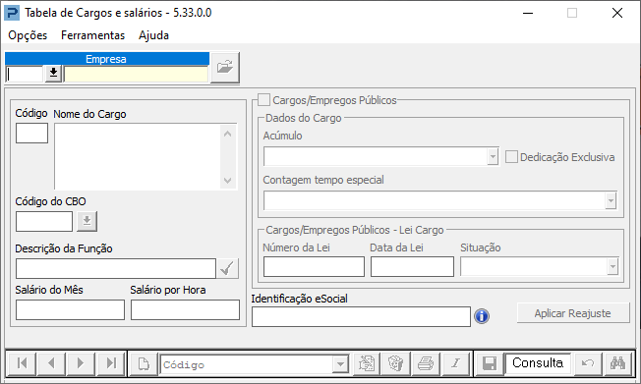Screen dimensions: 641x384
Task: Create a new record with page icon
Action: tap(144, 363)
